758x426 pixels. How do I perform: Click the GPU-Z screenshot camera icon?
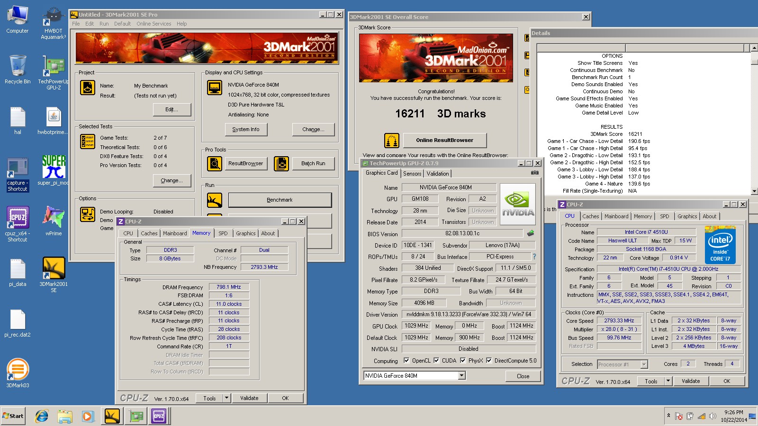tap(535, 173)
